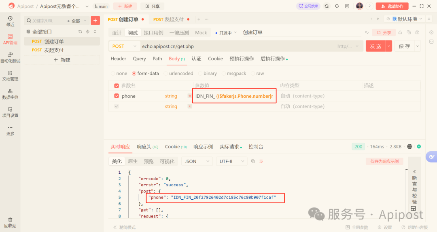
Task: Switch to the Query tab
Action: pyautogui.click(x=139, y=59)
